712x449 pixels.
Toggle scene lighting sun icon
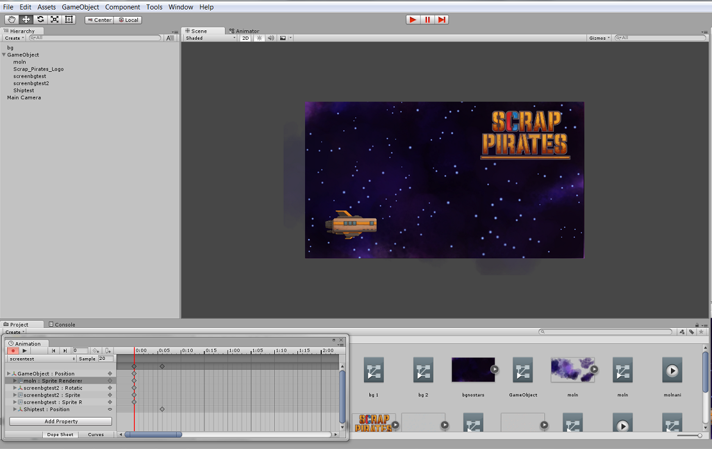click(x=259, y=38)
